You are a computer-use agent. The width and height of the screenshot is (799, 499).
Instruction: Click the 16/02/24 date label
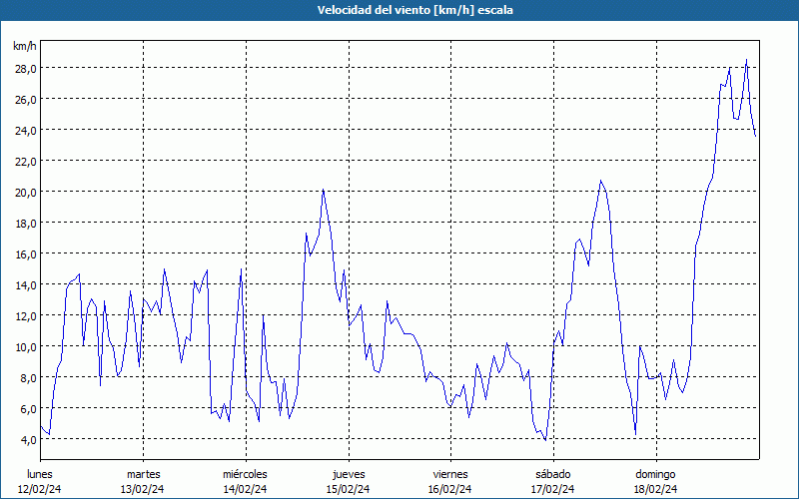click(450, 489)
